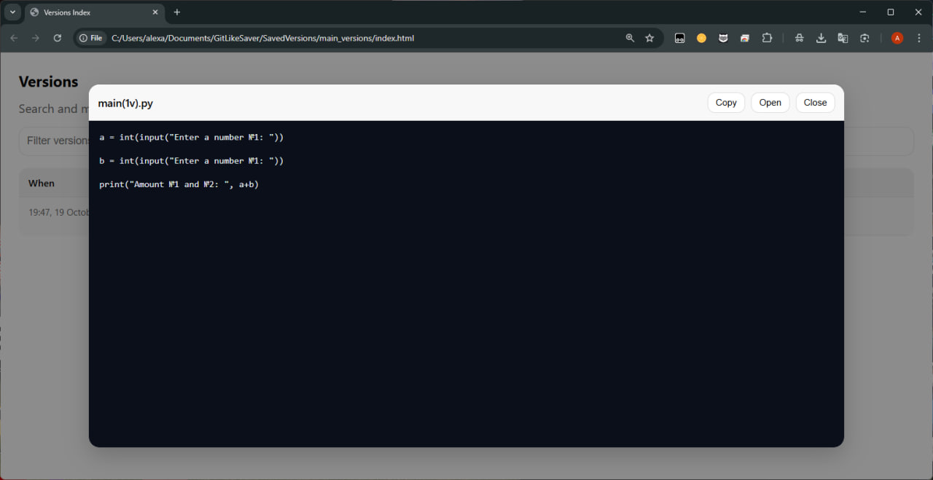Open the File site information badge
Image resolution: width=933 pixels, height=480 pixels.
90,38
